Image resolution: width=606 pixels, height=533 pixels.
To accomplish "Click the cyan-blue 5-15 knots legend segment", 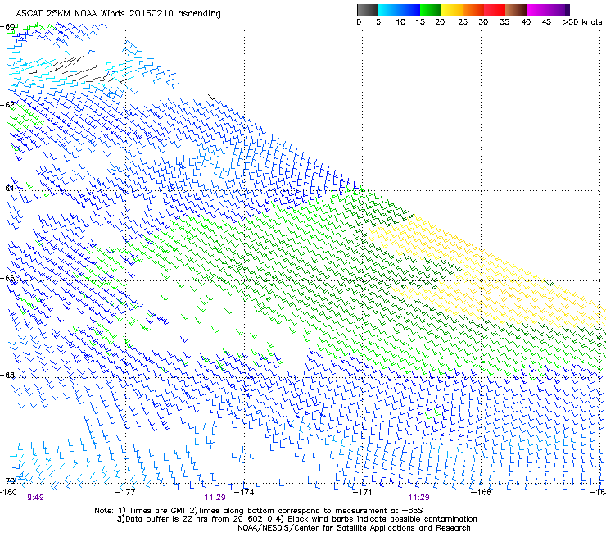I will (x=399, y=10).
